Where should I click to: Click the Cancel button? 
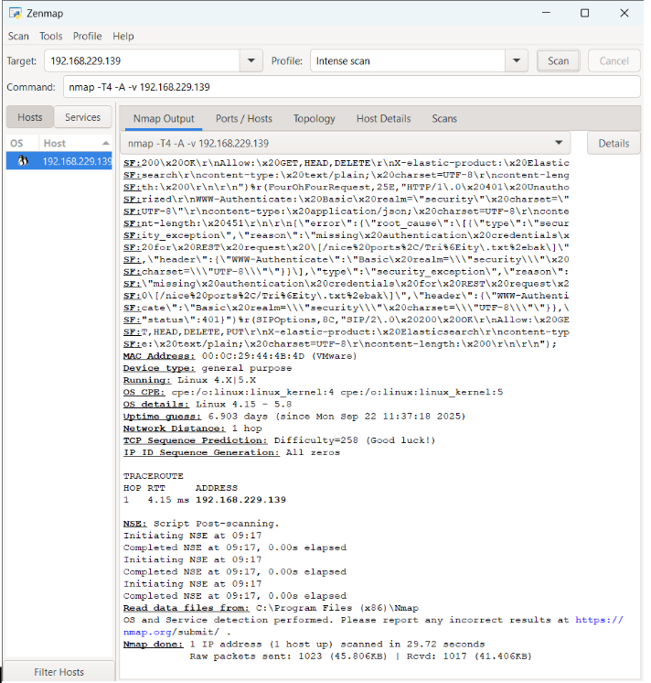614,61
